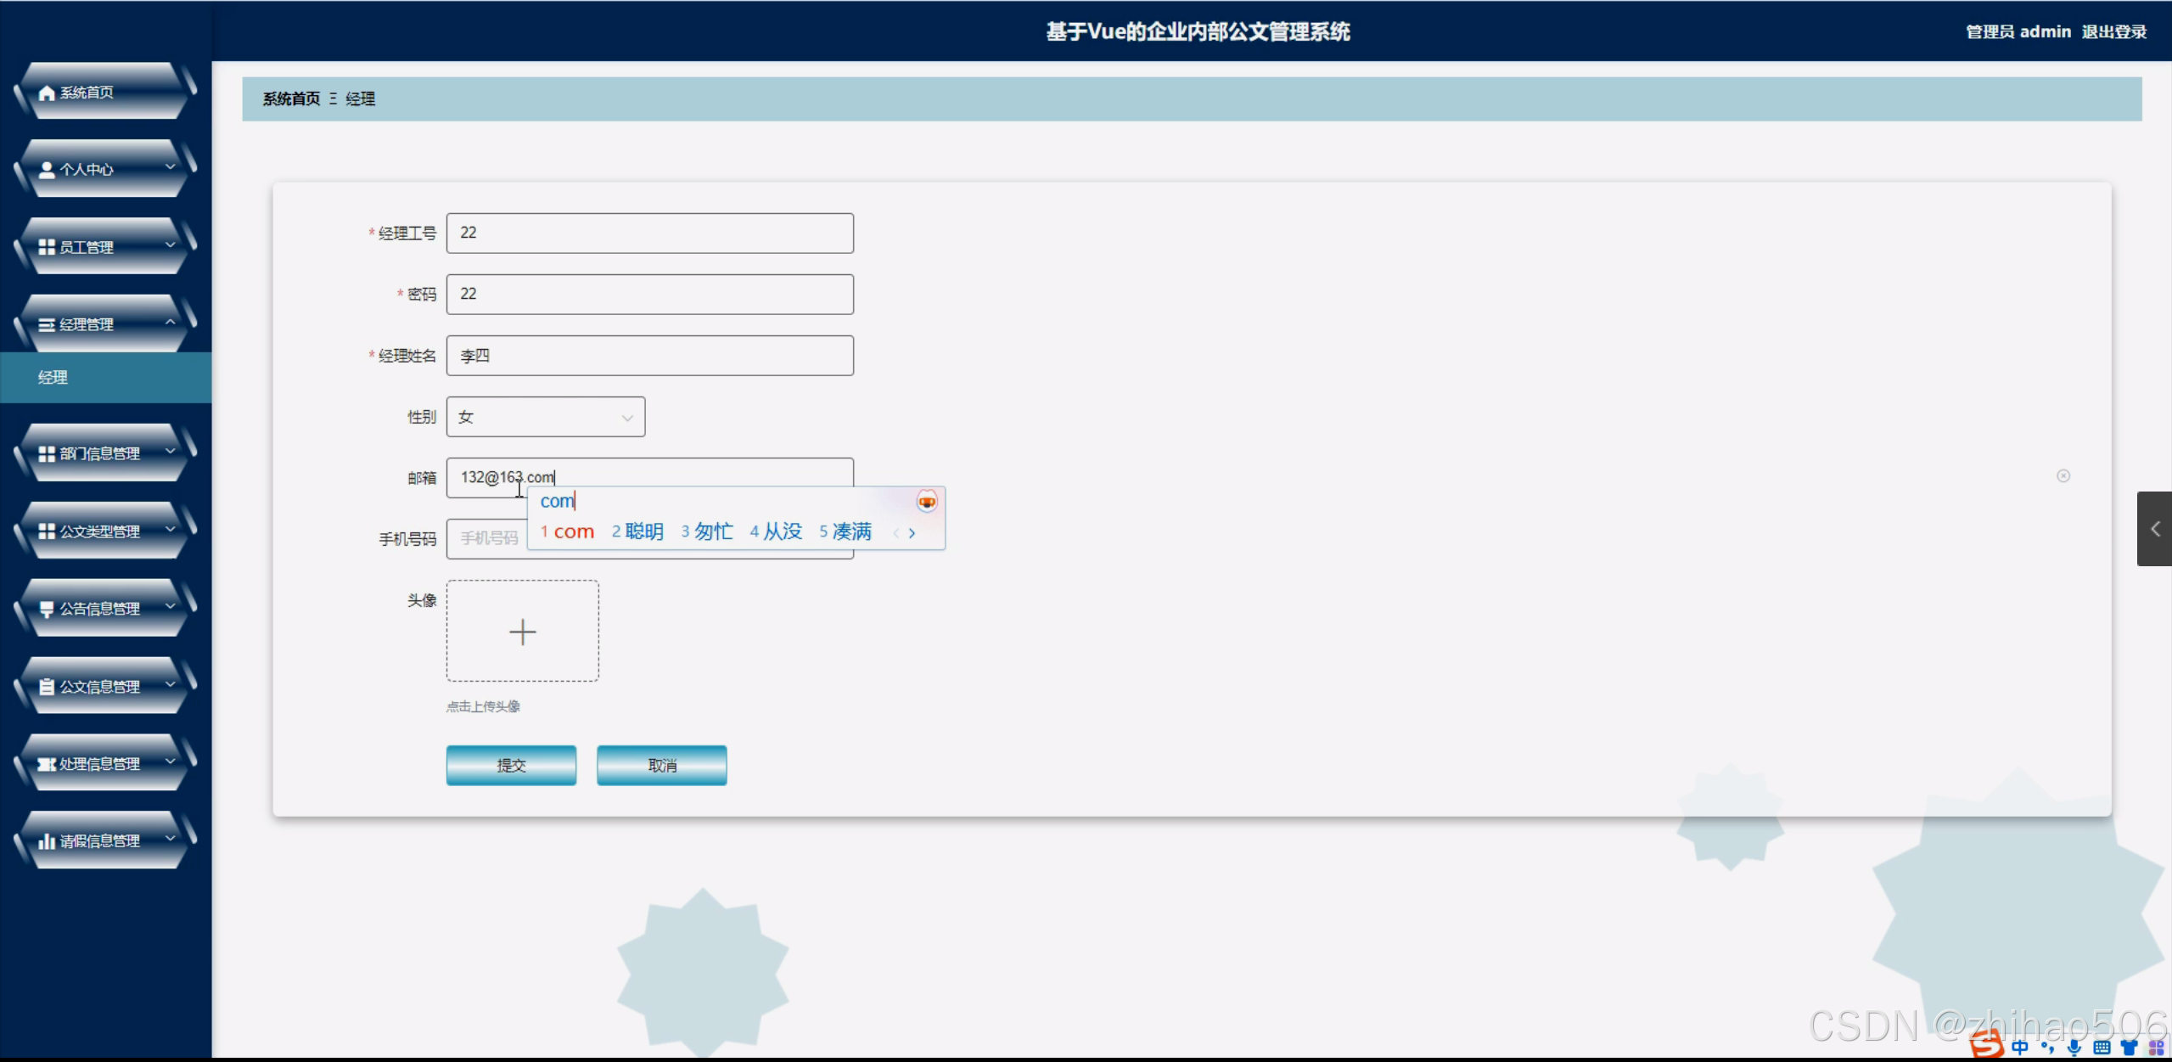Screen dimensions: 2172x1062
Task: Click the bar chart icon beside 请假信息管理
Action: coord(47,841)
